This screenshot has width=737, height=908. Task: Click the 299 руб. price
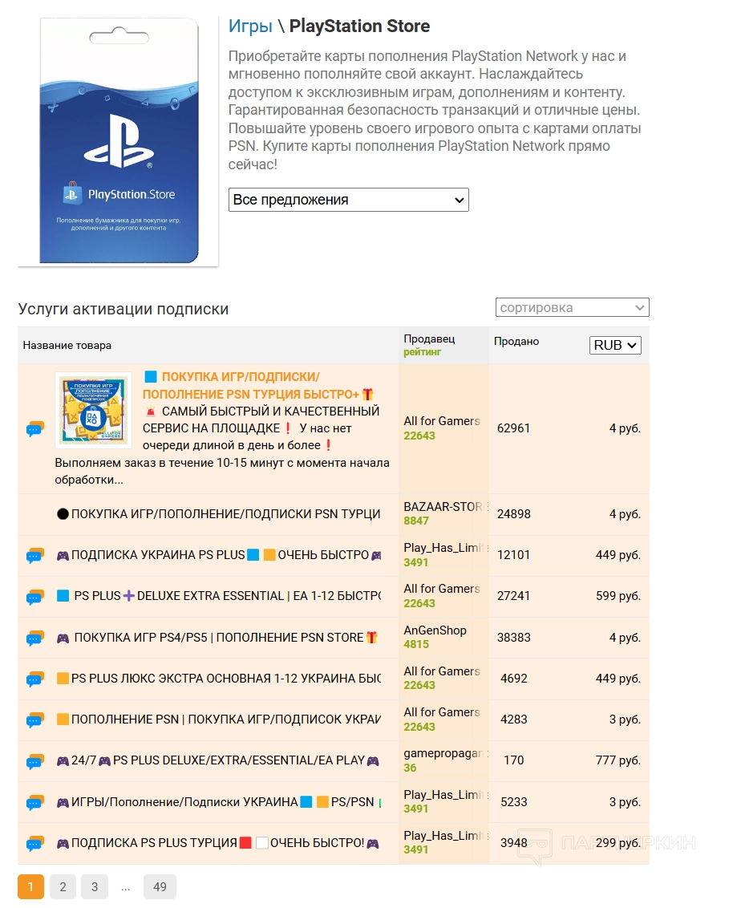tap(618, 843)
